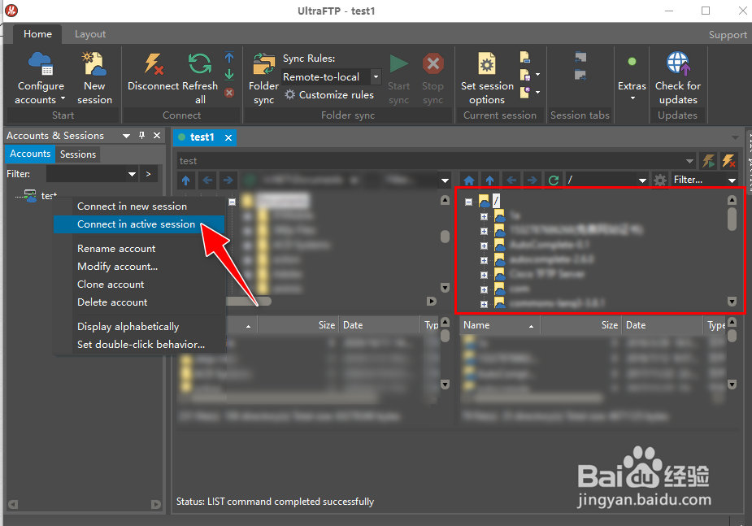The image size is (752, 526).
Task: Apply filter with the > button
Action: [148, 174]
